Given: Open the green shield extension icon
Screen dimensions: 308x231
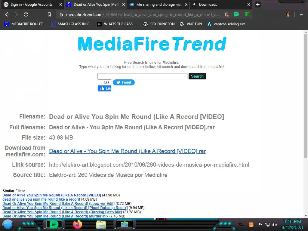Looking at the screenshot, I should [x=247, y=14].
